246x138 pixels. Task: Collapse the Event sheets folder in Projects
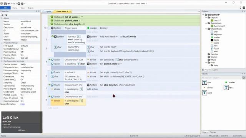(206, 23)
